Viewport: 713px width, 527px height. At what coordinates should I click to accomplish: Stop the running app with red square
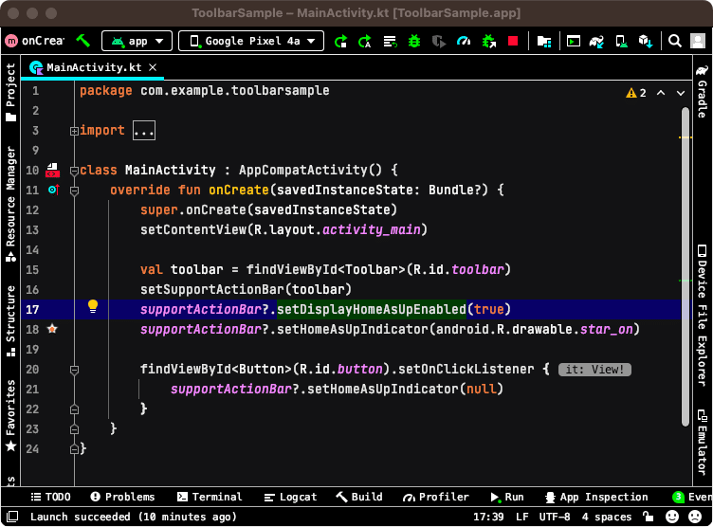point(513,41)
